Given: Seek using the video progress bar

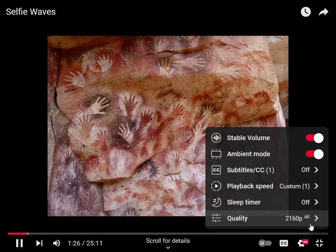Looking at the screenshot, I should pos(168,234).
